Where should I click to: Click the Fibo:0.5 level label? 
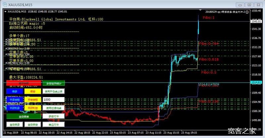(209, 72)
